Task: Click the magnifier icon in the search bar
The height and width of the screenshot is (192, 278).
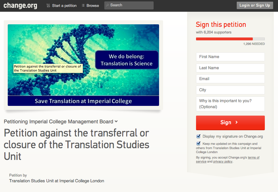Action: (107, 5)
